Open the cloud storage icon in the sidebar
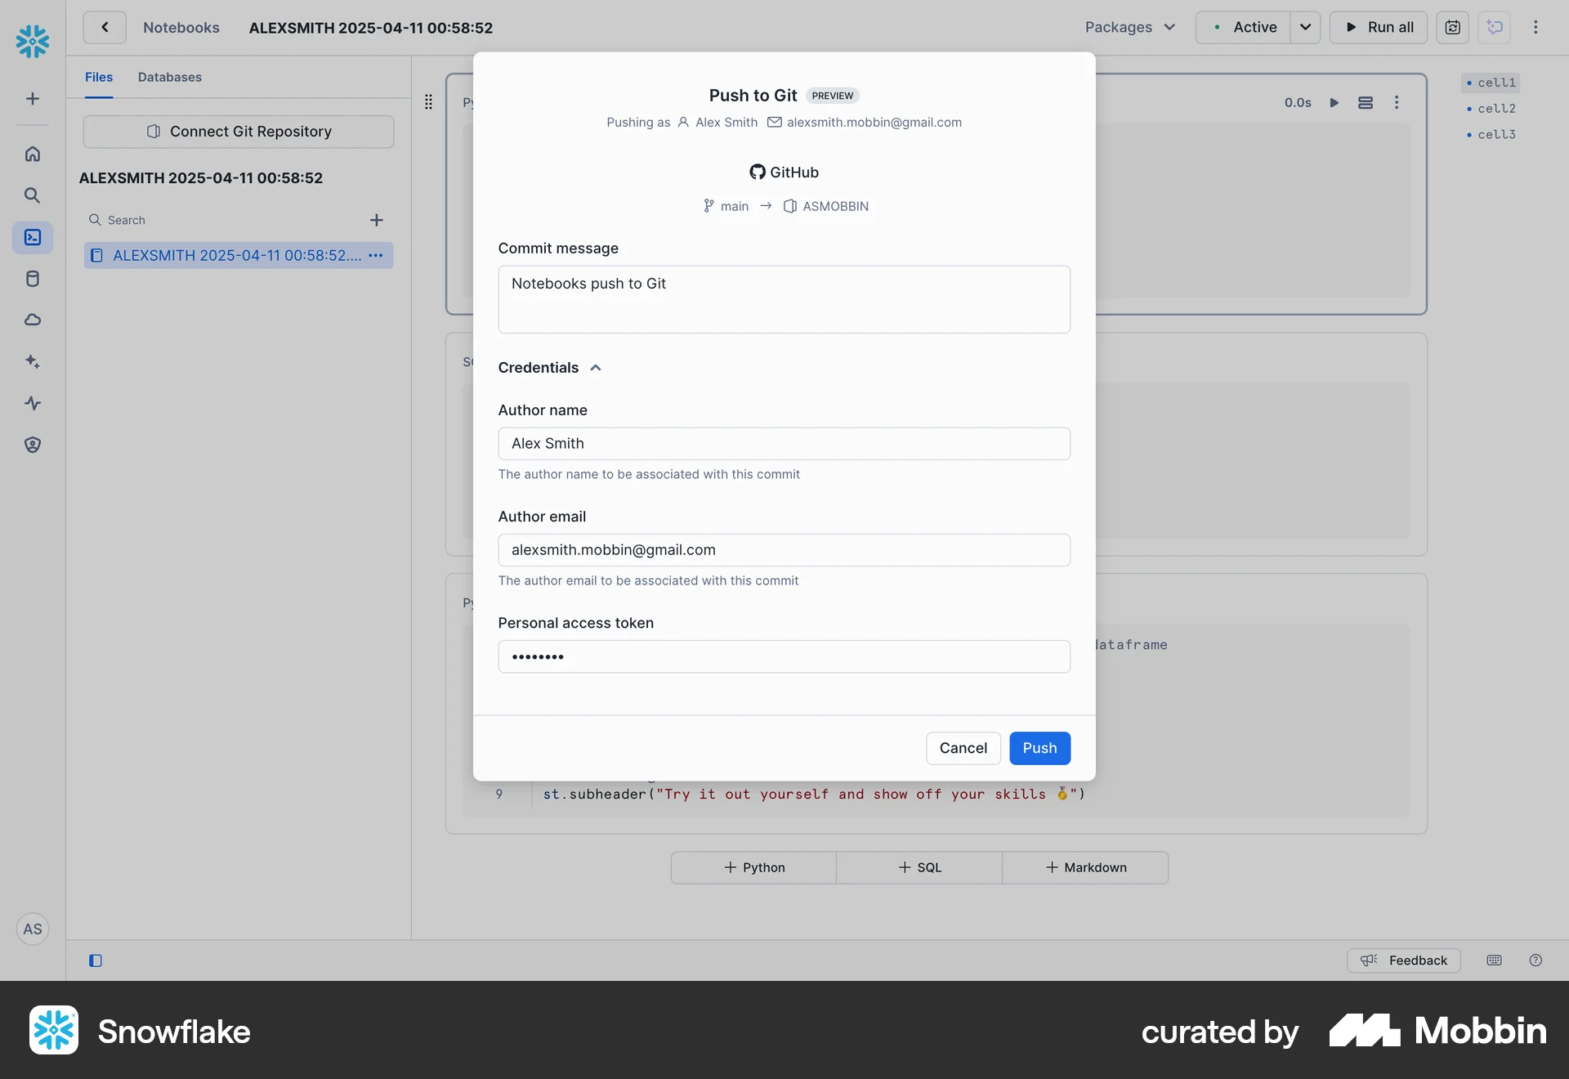The height and width of the screenshot is (1079, 1569). 33,320
